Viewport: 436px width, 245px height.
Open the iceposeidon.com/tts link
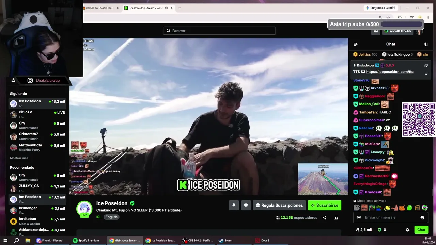point(390,72)
